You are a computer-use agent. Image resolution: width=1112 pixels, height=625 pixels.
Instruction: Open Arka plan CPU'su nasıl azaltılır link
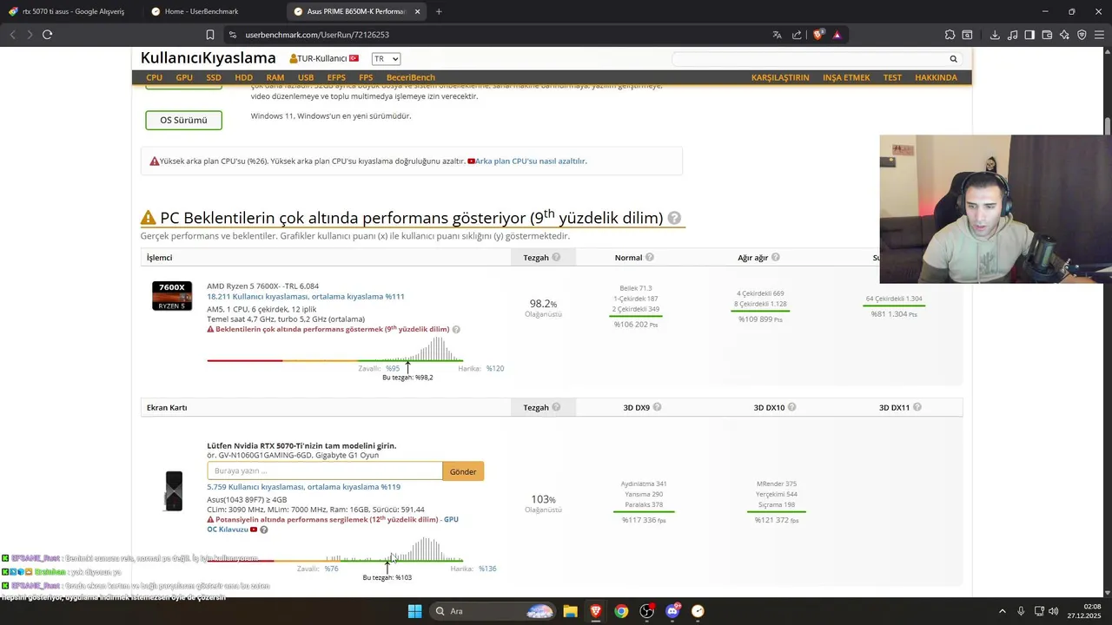pos(531,161)
